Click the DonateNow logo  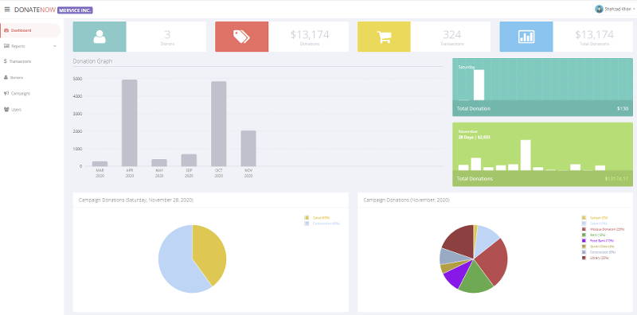[x=35, y=10]
